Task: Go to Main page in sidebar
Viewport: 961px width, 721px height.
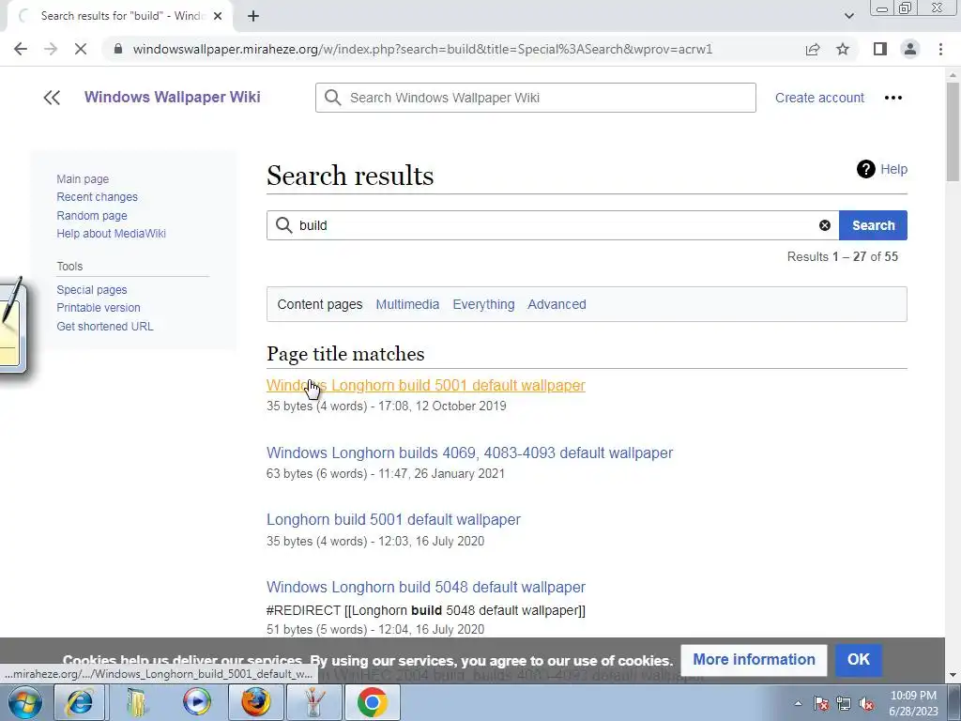Action: click(83, 179)
